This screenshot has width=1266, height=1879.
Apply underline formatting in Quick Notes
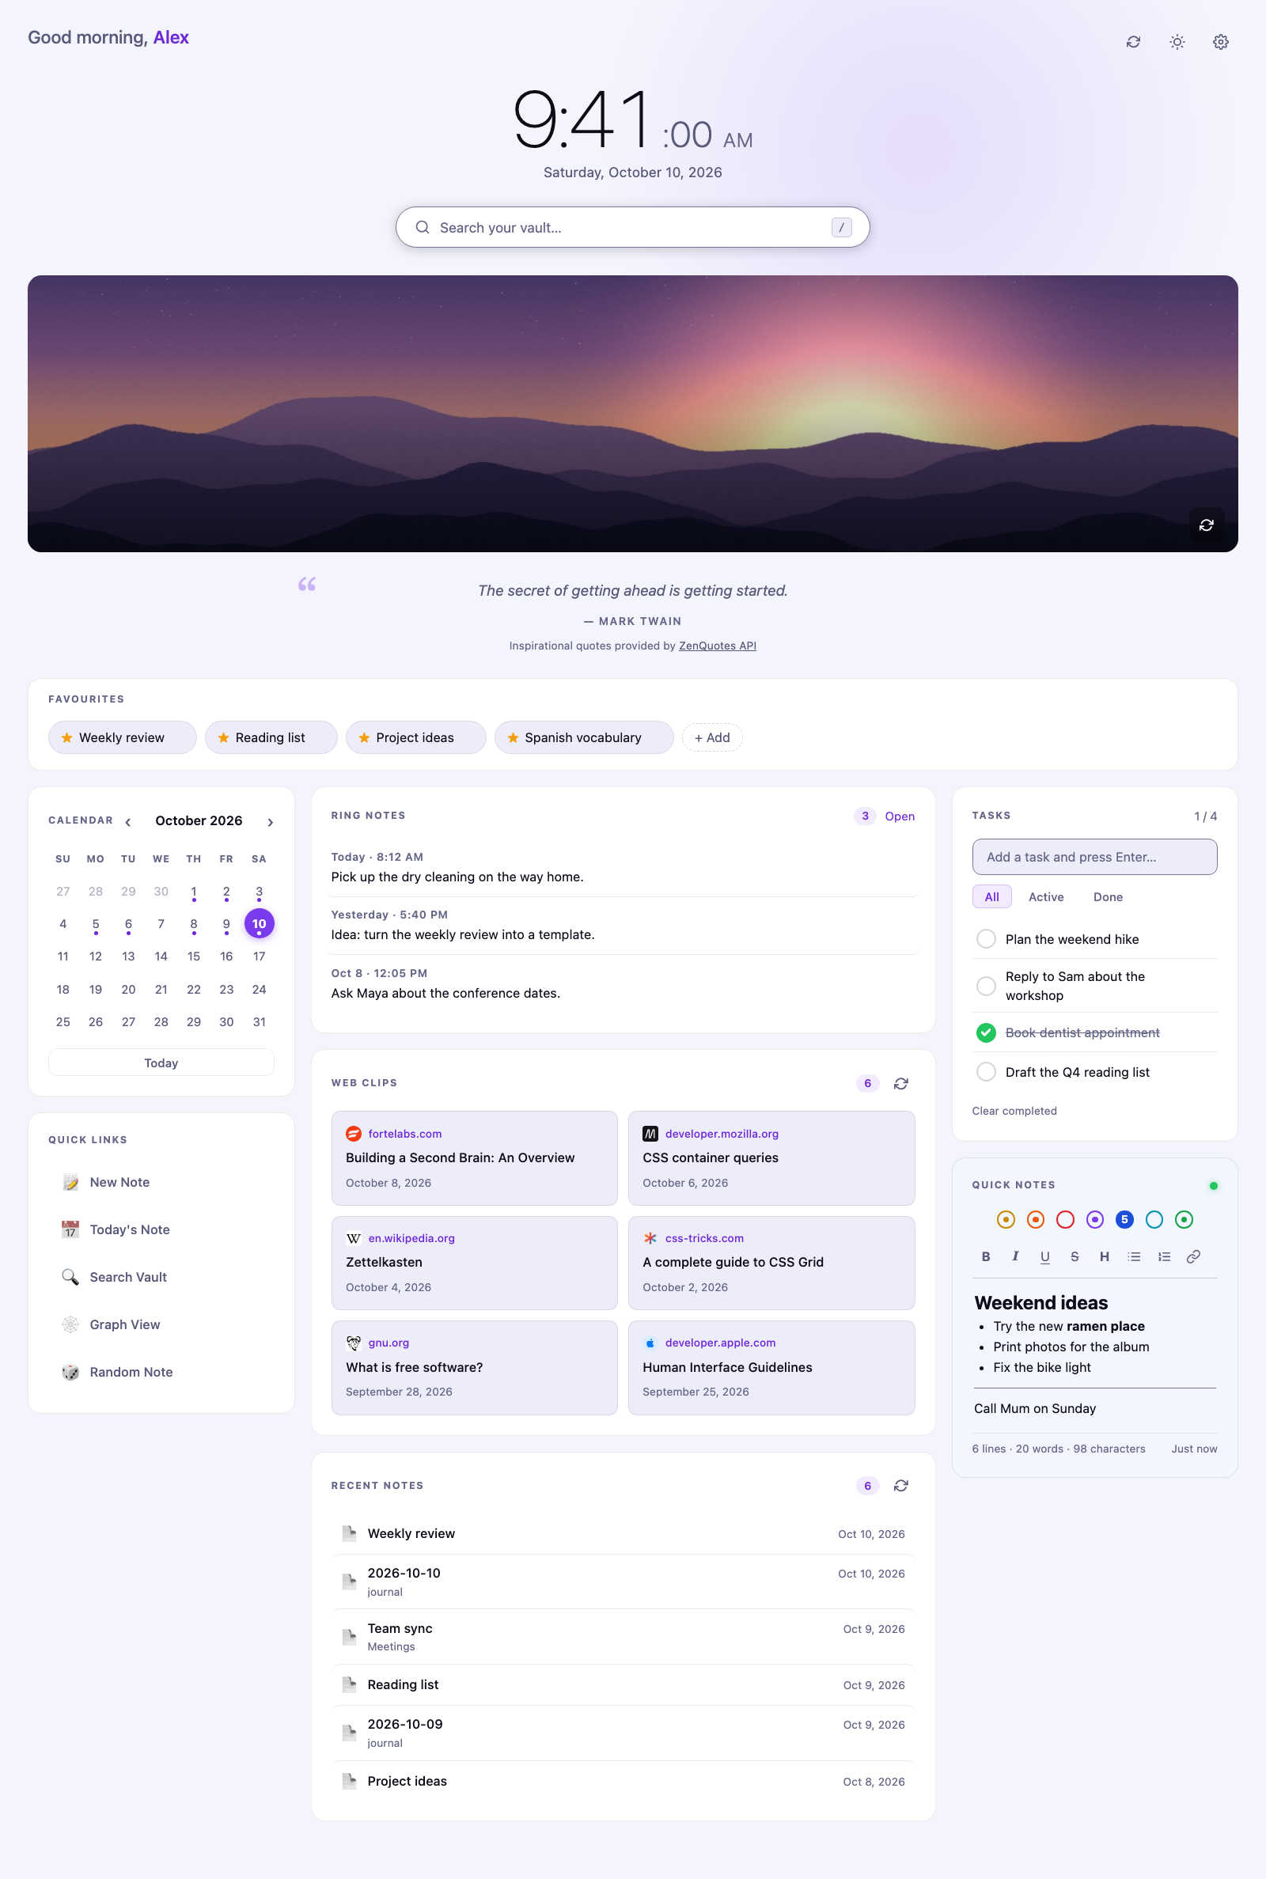tap(1044, 1256)
